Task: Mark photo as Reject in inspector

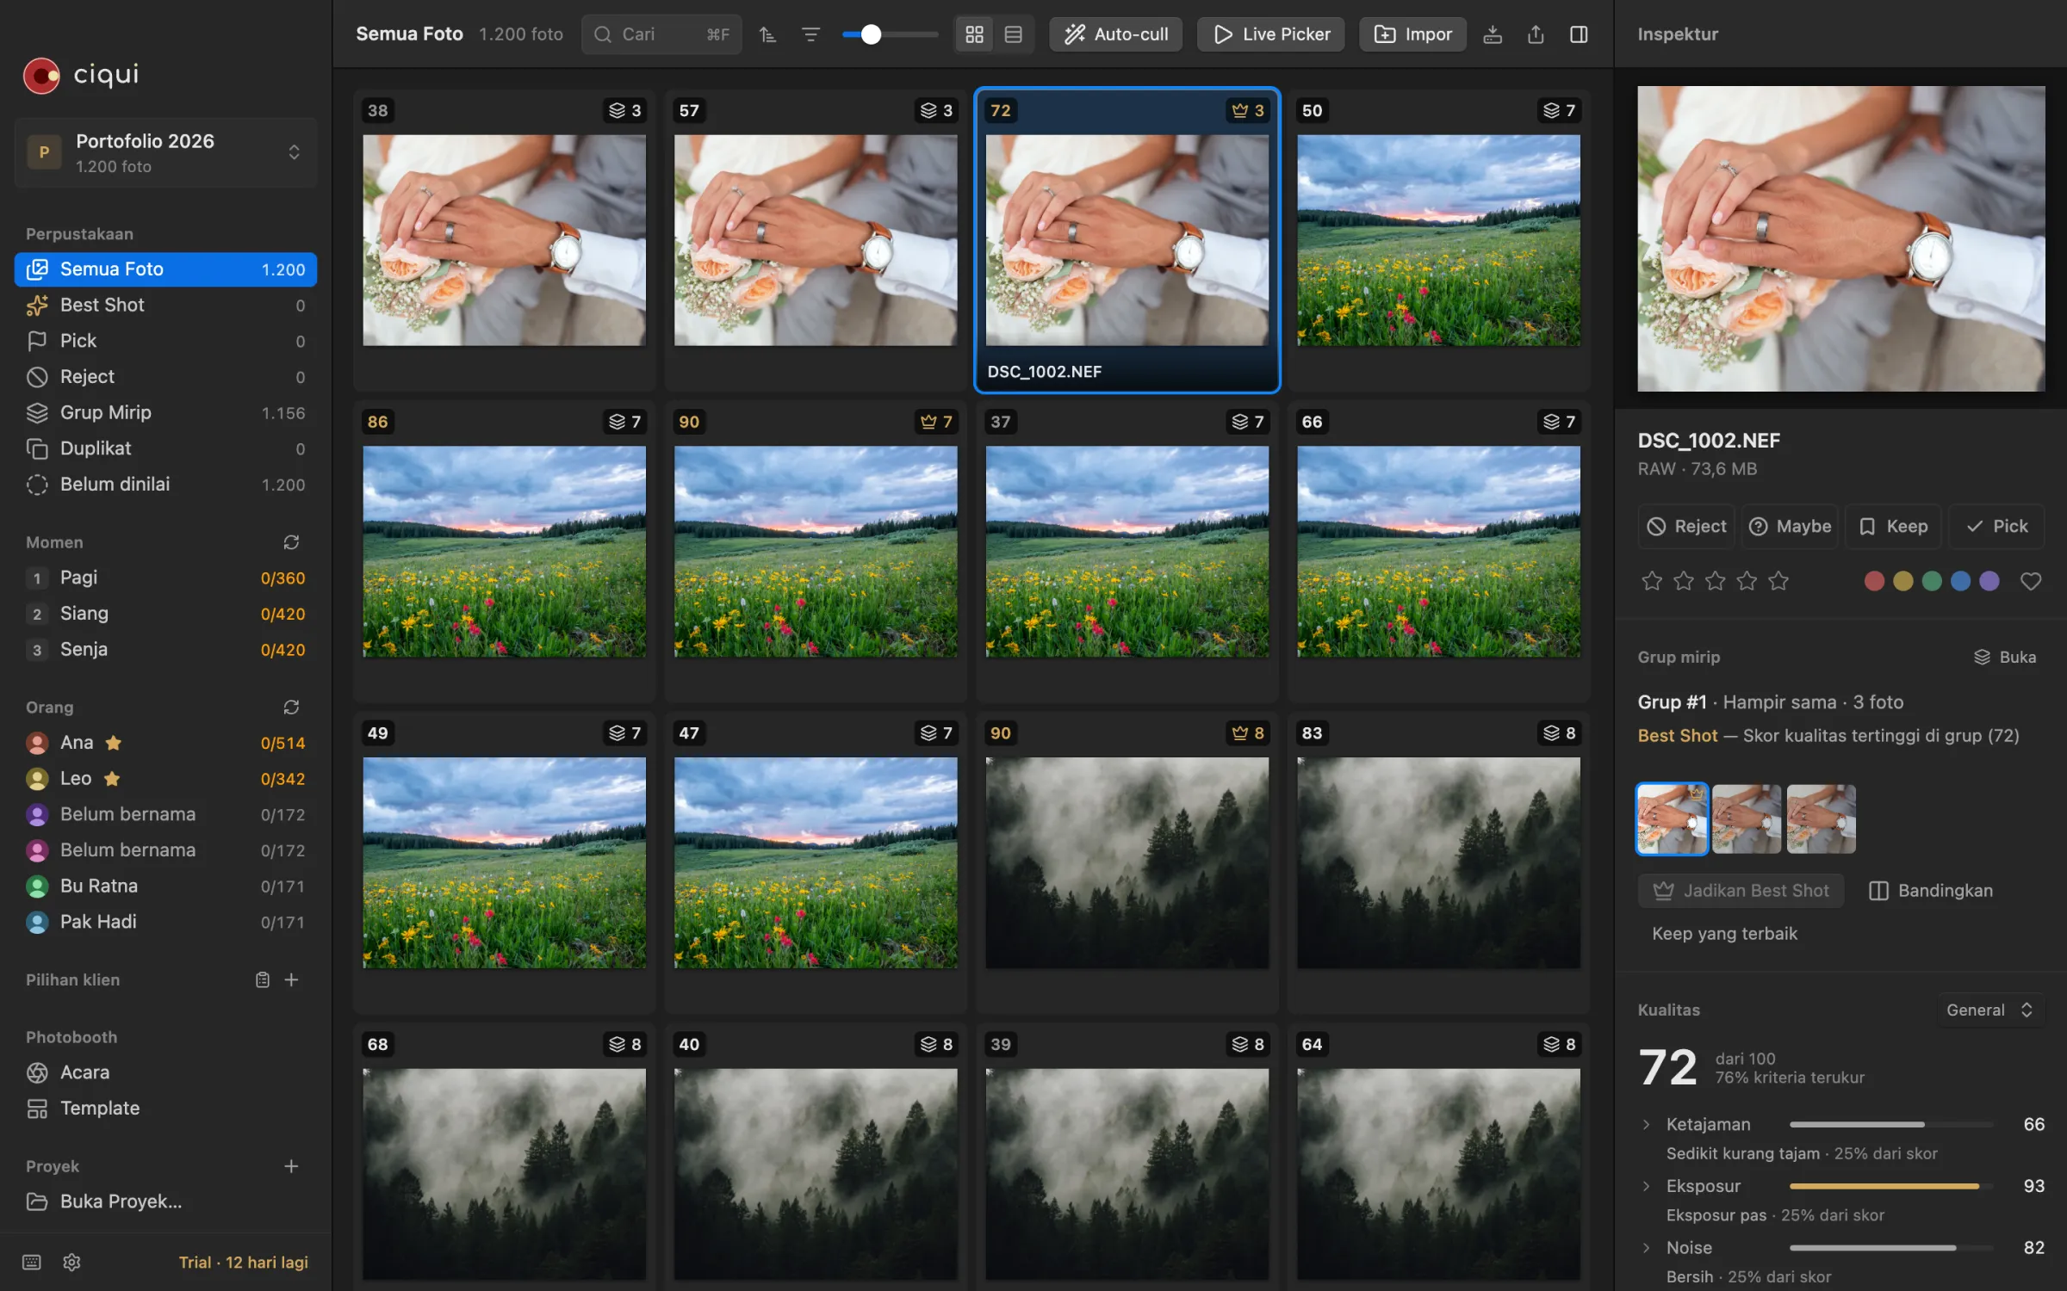Action: [1686, 526]
